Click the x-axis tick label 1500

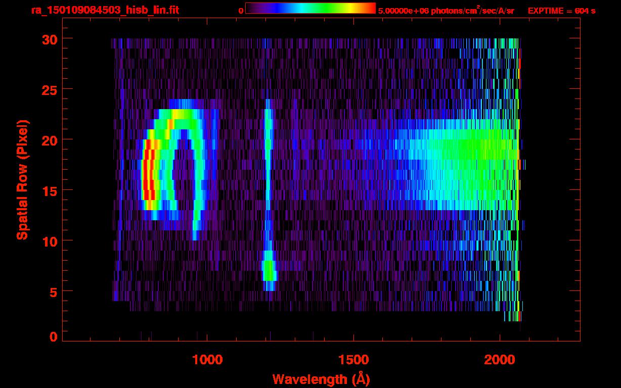tap(353, 360)
